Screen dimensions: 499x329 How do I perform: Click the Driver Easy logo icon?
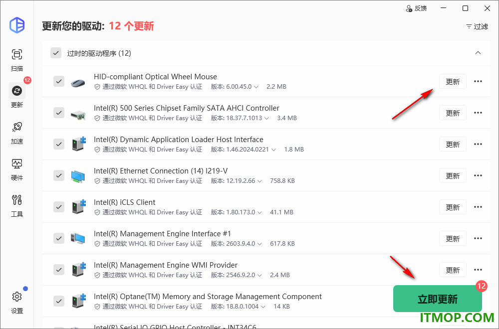[17, 25]
